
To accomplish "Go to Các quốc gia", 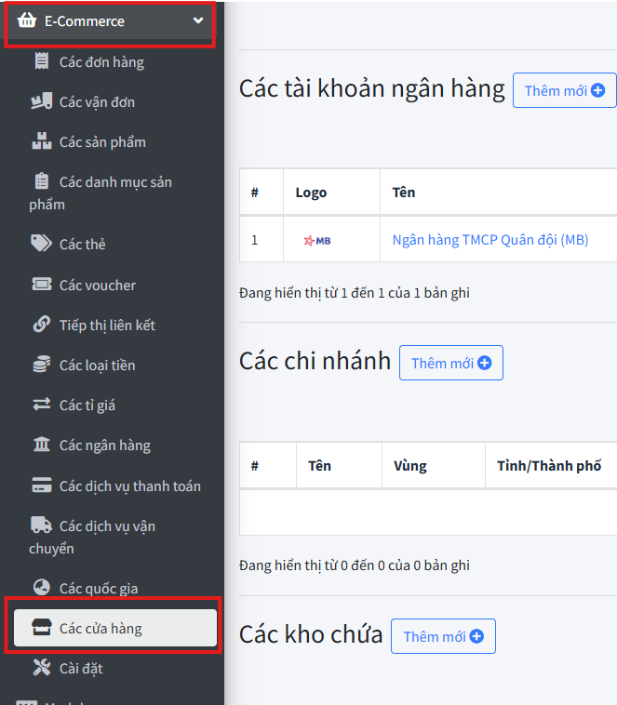I will pyautogui.click(x=99, y=588).
